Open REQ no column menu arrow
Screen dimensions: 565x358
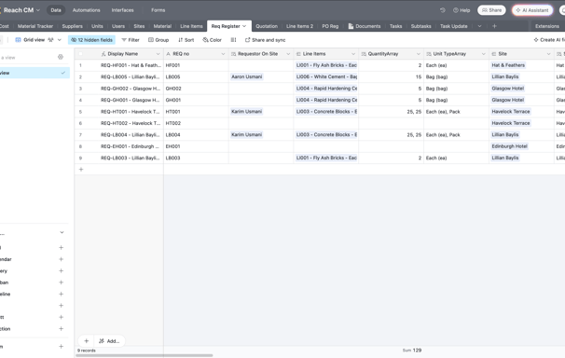(x=223, y=54)
